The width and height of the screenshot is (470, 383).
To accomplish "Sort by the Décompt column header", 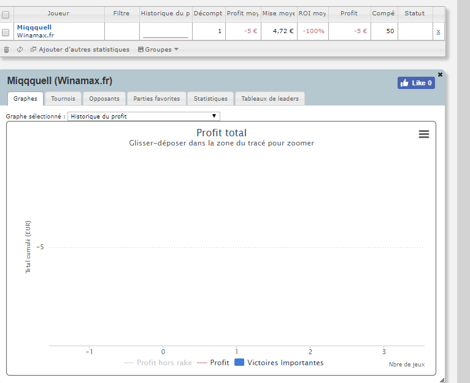I will pos(209,14).
